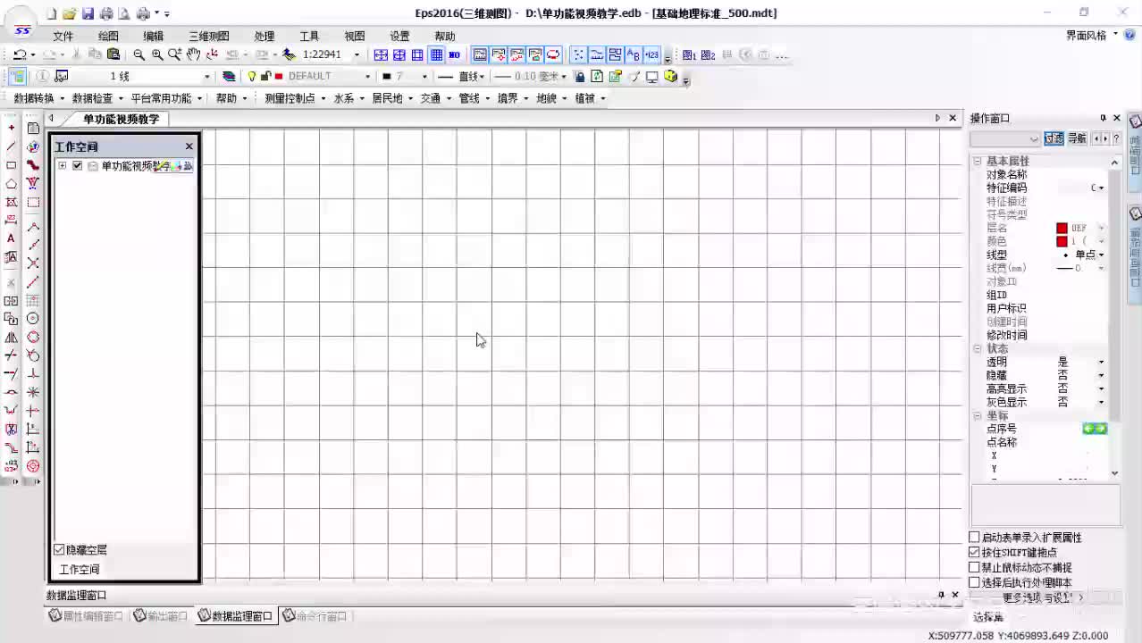Select the rectangle drawing tool
Screen dimensions: 1142x643
11,165
